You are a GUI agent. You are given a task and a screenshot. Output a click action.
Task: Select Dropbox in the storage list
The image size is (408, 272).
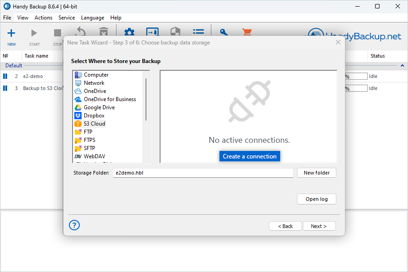pyautogui.click(x=94, y=116)
